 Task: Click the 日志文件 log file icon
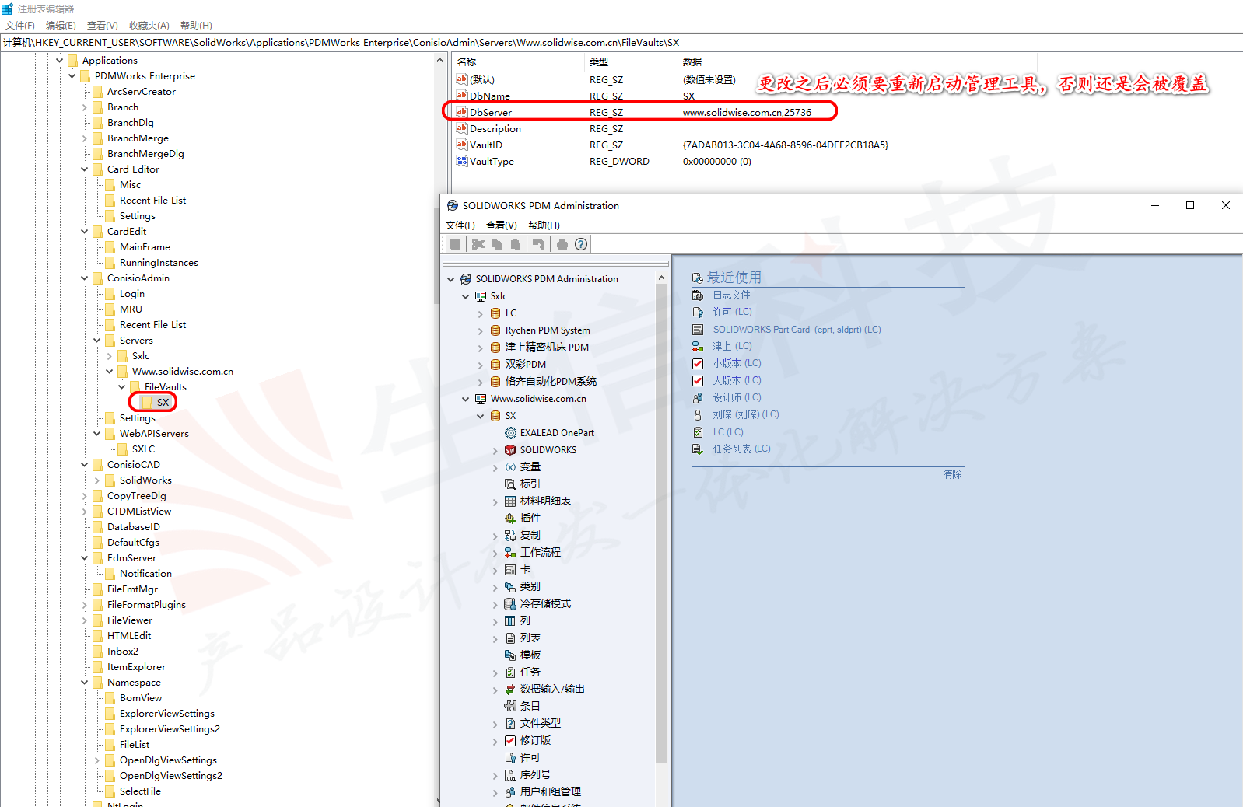(x=698, y=295)
